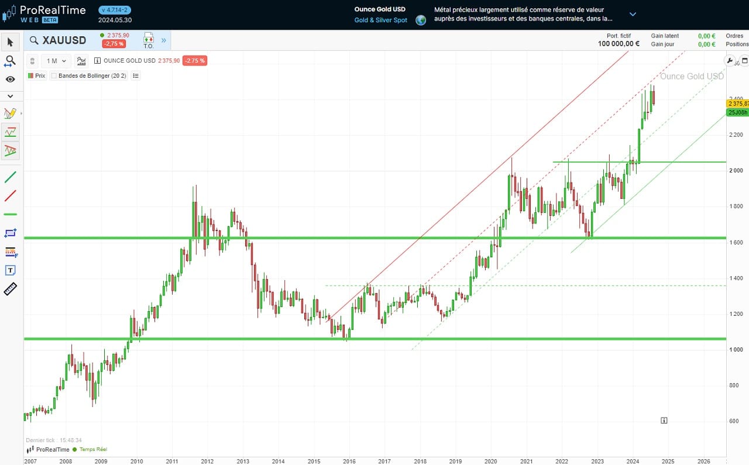Open the indicator list icon
749x465 pixels.
point(136,75)
